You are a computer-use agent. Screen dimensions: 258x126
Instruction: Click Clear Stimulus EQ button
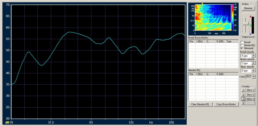(x=200, y=104)
